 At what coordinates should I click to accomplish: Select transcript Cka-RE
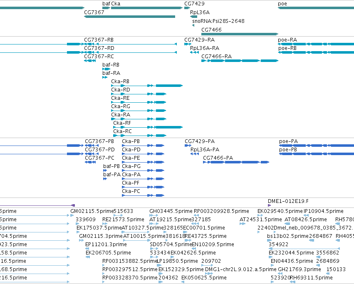pos(120,98)
